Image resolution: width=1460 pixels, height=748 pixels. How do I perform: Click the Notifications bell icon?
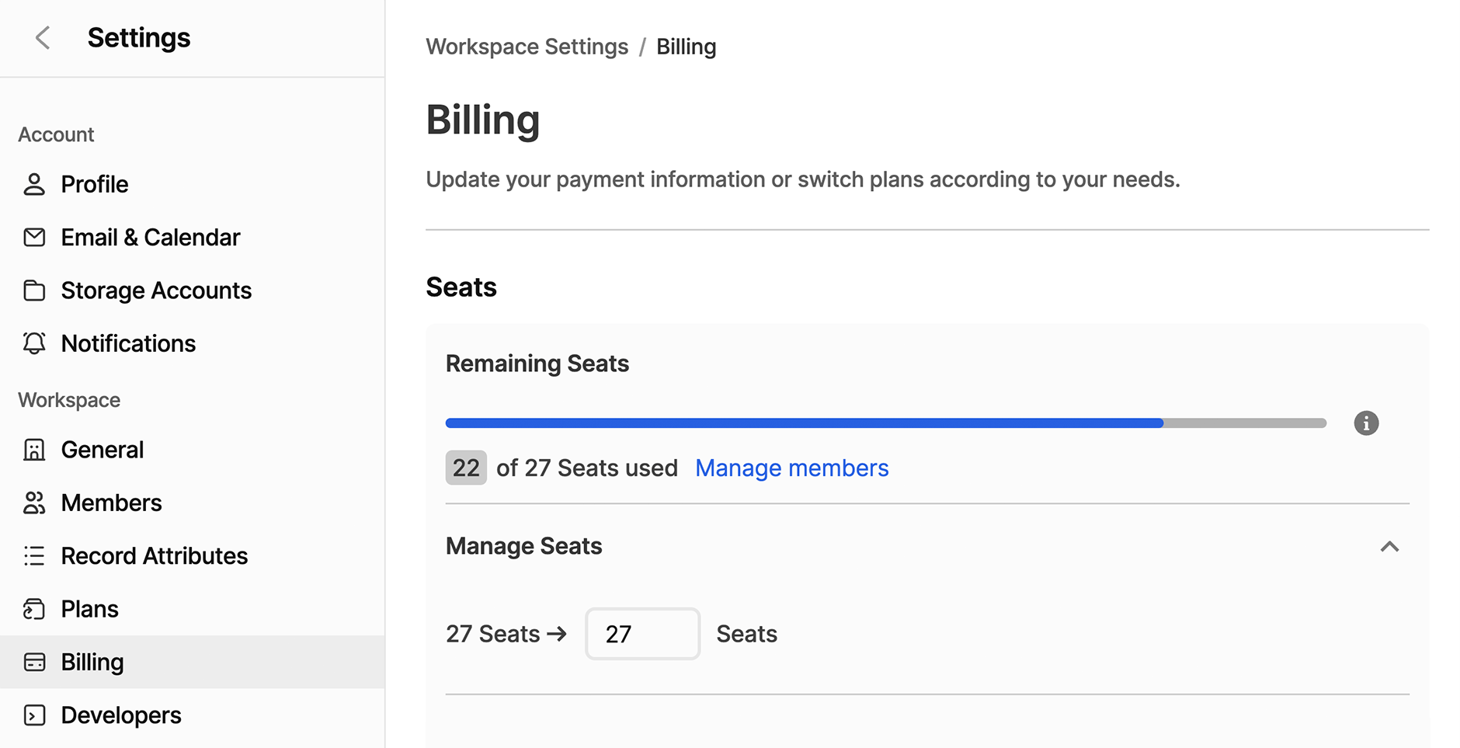34,343
